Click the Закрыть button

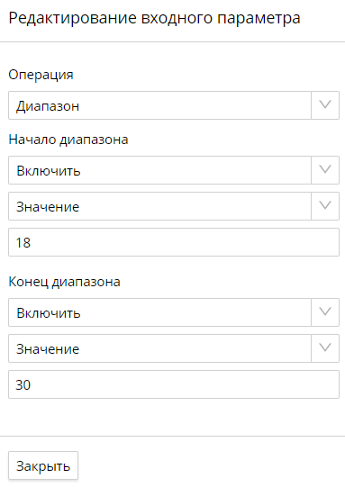[43, 465]
